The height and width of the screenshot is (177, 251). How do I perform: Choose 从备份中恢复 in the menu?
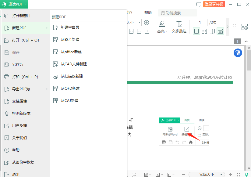(26, 162)
